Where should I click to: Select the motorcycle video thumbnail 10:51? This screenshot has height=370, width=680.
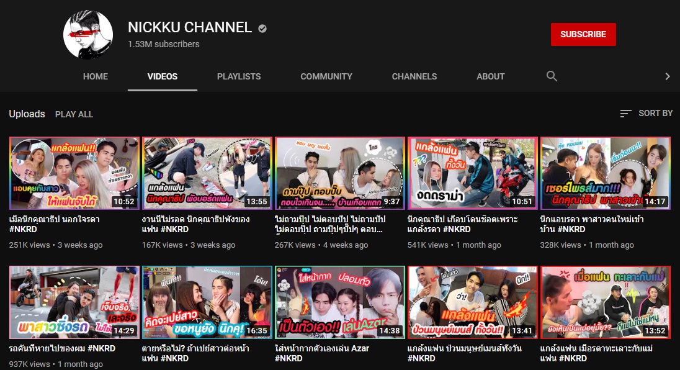tap(473, 173)
